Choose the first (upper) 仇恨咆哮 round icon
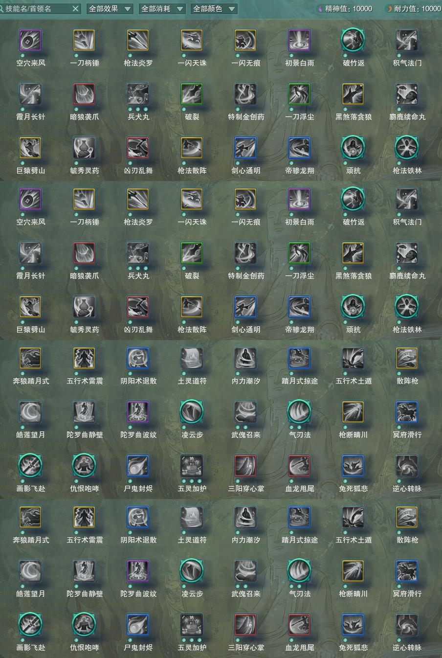 coord(84,466)
